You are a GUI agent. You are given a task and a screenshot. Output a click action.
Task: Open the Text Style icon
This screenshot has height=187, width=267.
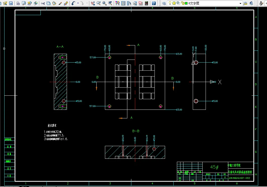[x=261, y=3]
